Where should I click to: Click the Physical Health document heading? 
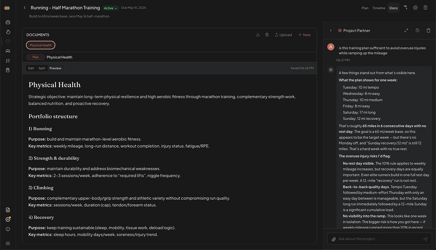[55, 85]
